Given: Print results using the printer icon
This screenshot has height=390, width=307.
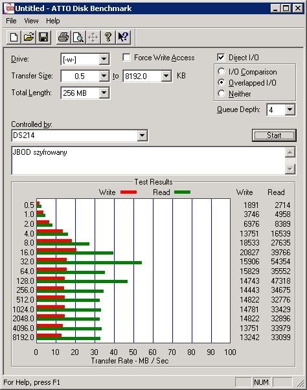Looking at the screenshot, I should [63, 38].
